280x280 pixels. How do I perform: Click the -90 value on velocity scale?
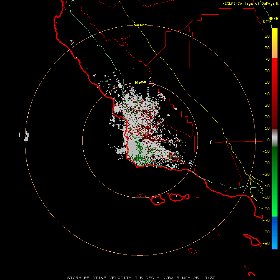coord(266,244)
